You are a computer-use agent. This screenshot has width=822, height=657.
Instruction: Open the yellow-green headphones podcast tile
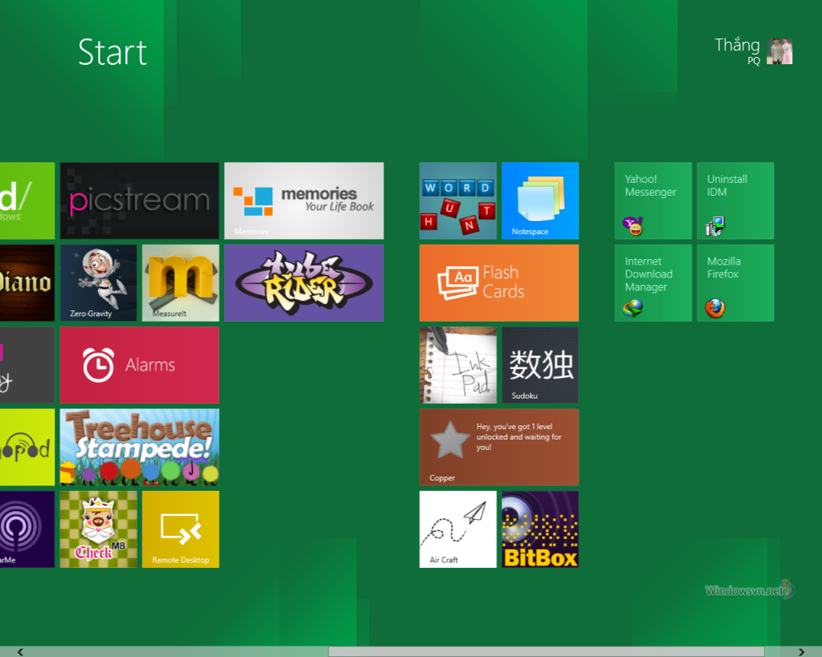point(27,447)
